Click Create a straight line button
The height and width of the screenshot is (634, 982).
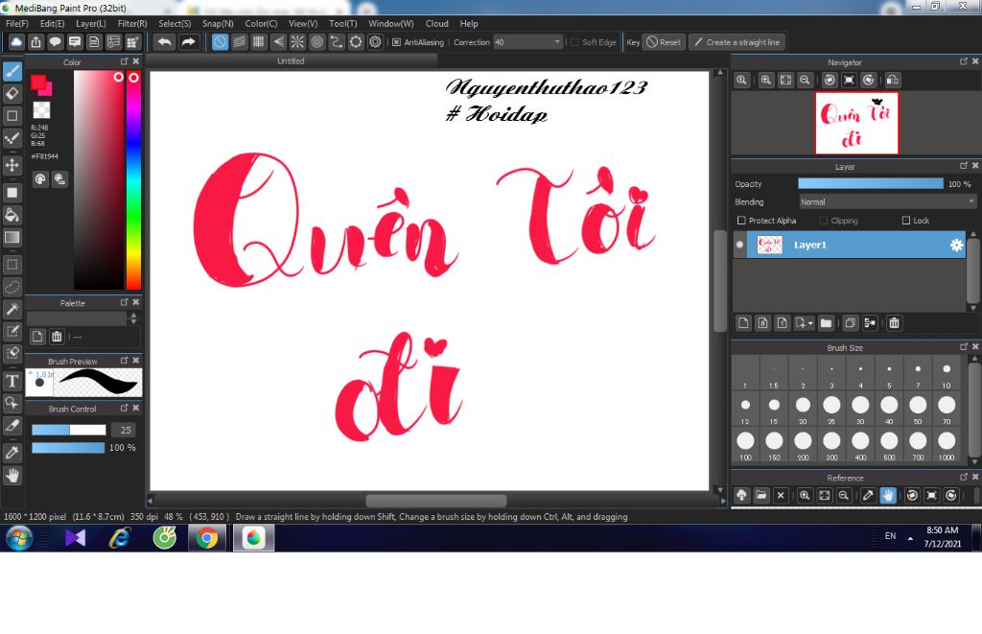tap(737, 42)
